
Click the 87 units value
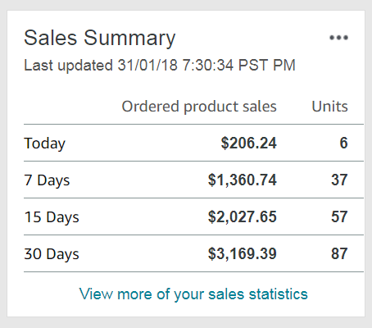pyautogui.click(x=339, y=253)
